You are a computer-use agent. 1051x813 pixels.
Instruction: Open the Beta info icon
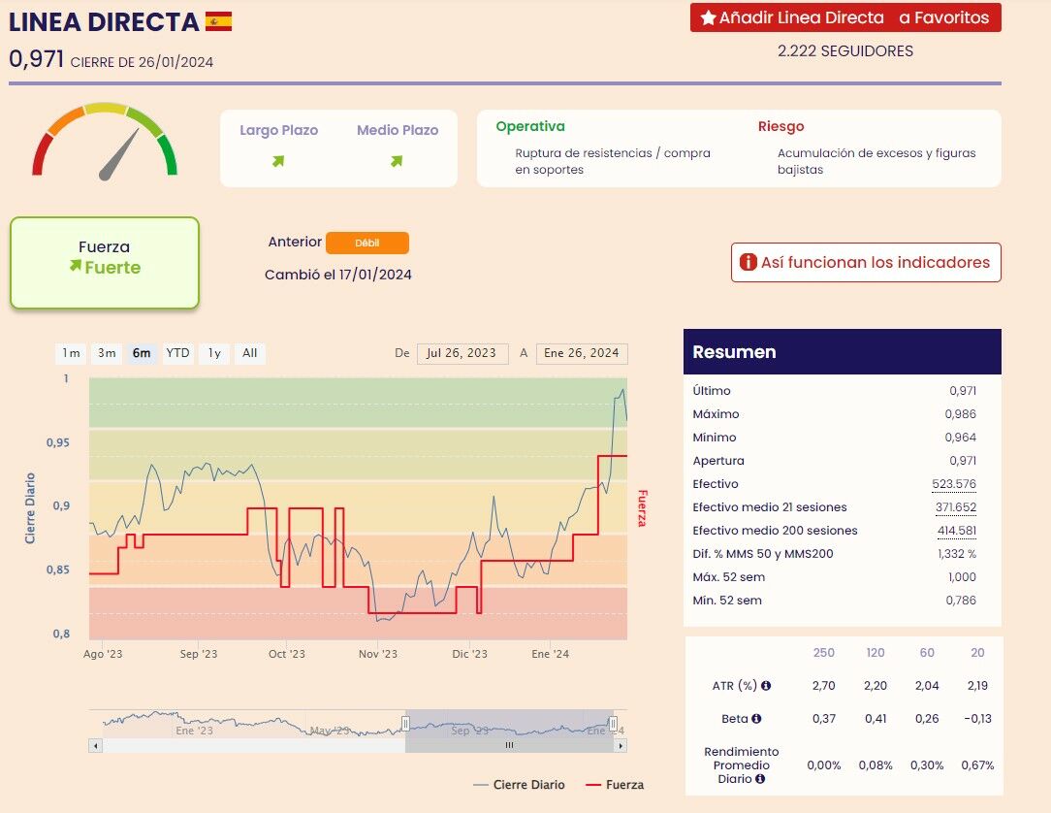[x=756, y=719]
